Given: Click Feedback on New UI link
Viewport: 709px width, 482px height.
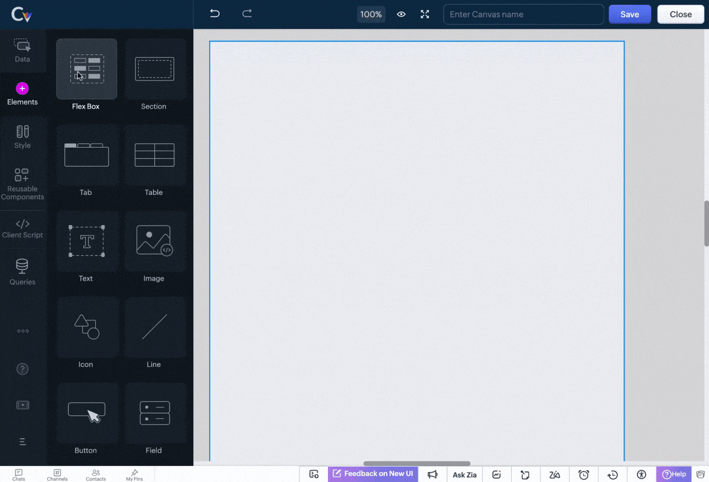Looking at the screenshot, I should (x=373, y=474).
